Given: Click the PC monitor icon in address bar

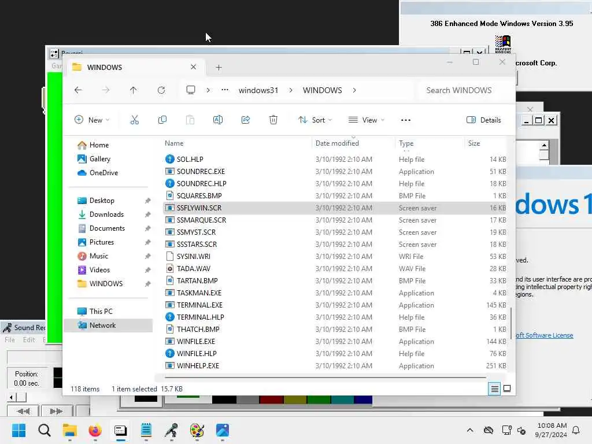Looking at the screenshot, I should pos(191,90).
